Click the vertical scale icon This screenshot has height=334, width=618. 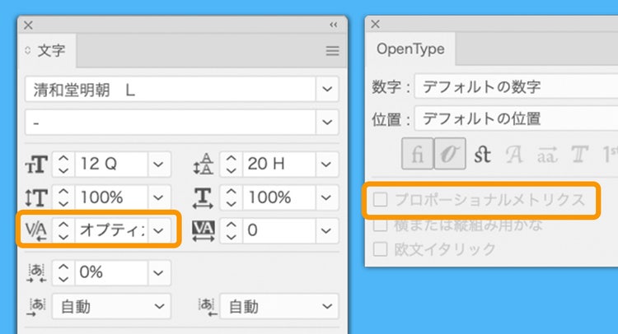[x=36, y=197]
